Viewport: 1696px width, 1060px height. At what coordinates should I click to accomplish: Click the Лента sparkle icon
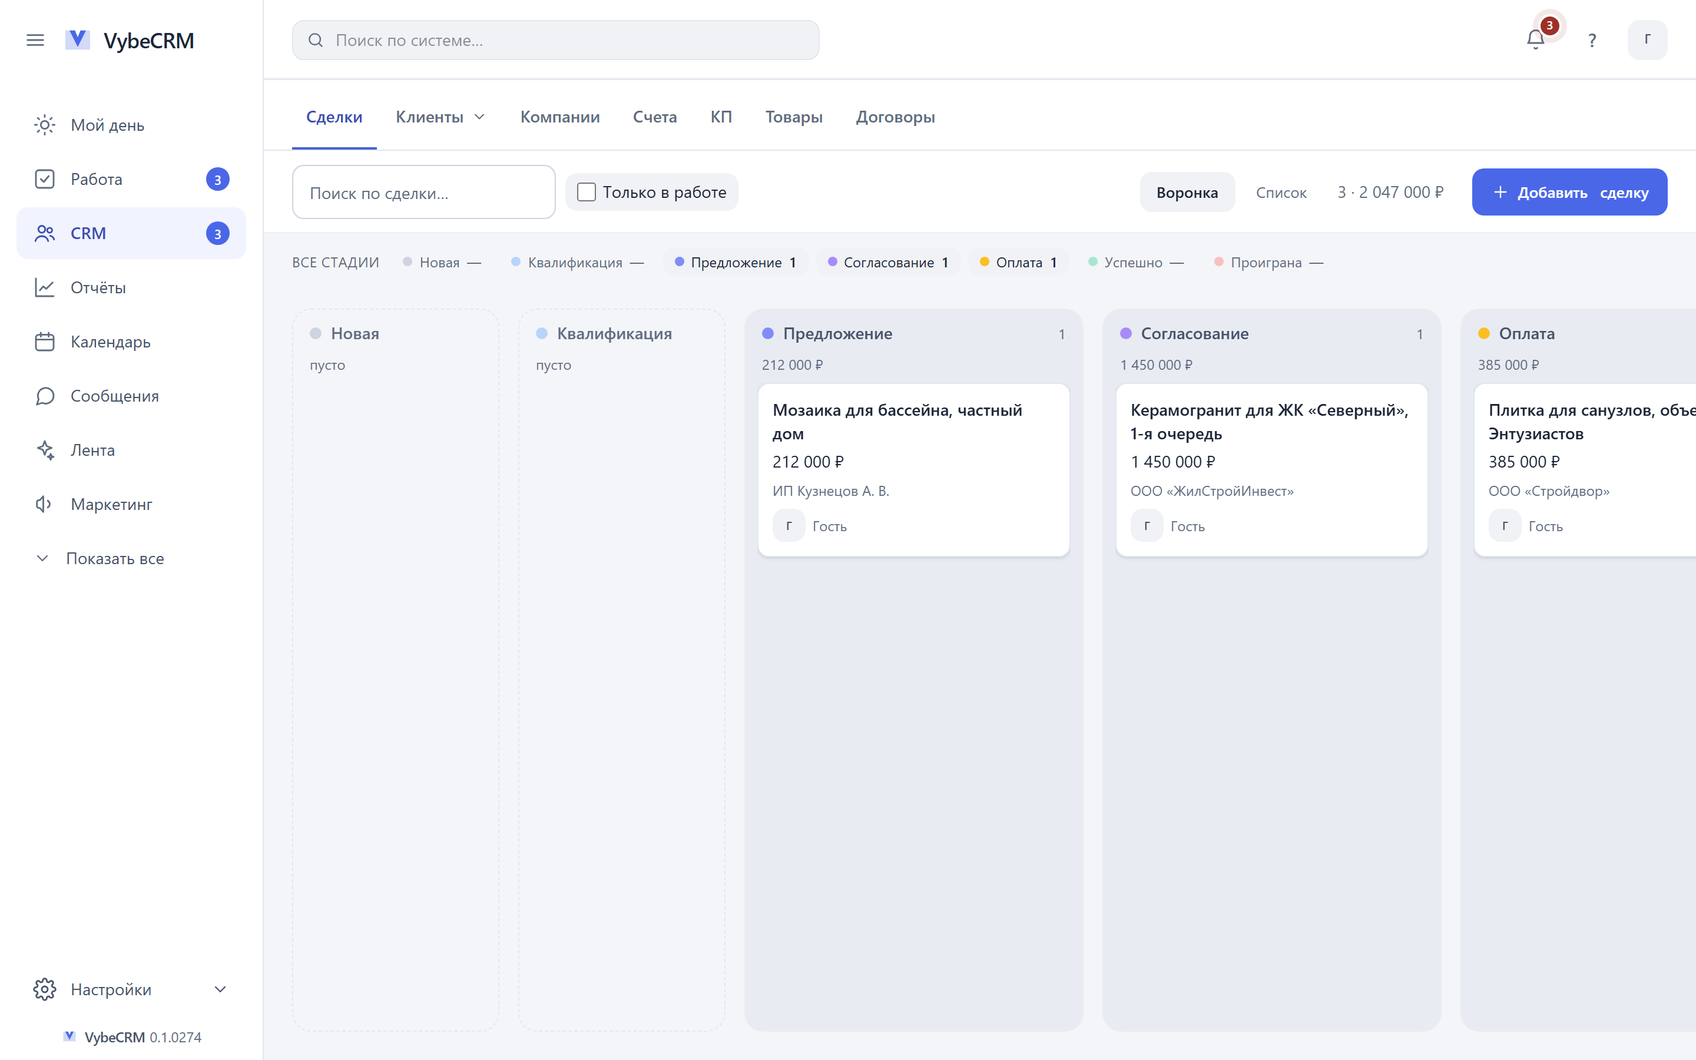tap(45, 450)
